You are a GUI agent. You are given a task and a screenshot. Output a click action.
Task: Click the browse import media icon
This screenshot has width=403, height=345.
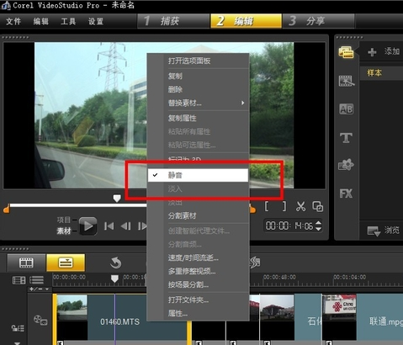[x=374, y=231]
